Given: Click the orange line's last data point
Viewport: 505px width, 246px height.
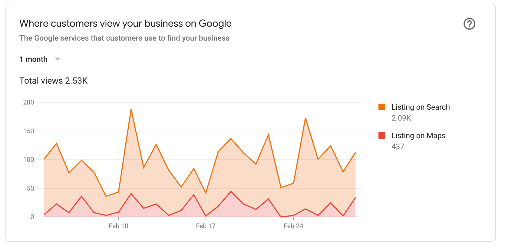Looking at the screenshot, I should [x=355, y=152].
